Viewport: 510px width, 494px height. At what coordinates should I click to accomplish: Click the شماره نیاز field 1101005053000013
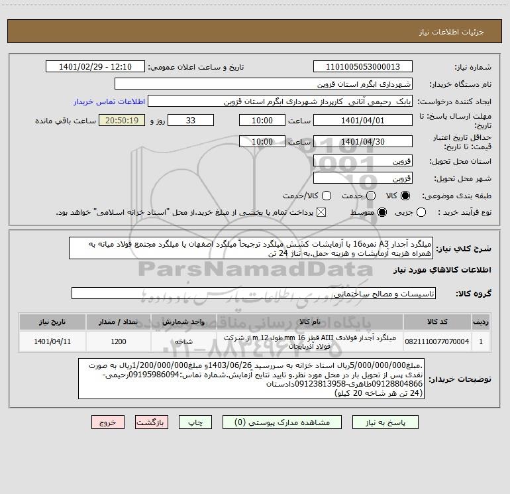[363, 66]
